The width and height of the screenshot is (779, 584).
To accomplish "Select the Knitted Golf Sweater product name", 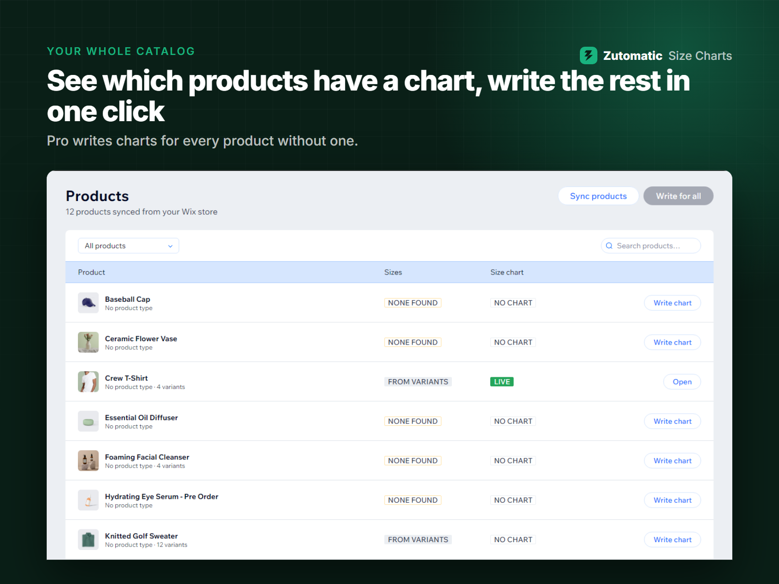I will tap(142, 535).
